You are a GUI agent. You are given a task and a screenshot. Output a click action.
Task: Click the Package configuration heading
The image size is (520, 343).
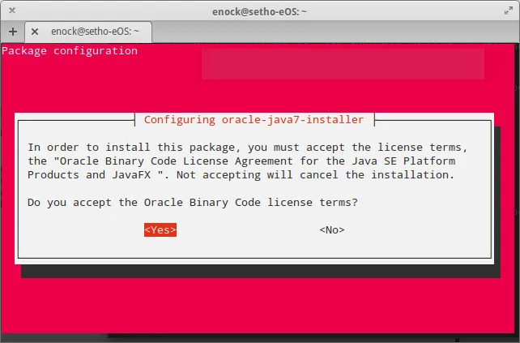click(x=70, y=51)
